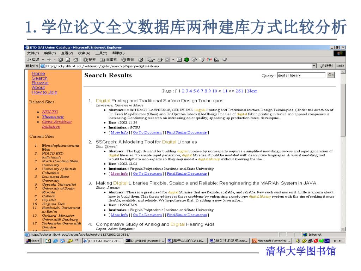
Task: Click Go To Document for 5SGraph result
Action: tap(147, 174)
